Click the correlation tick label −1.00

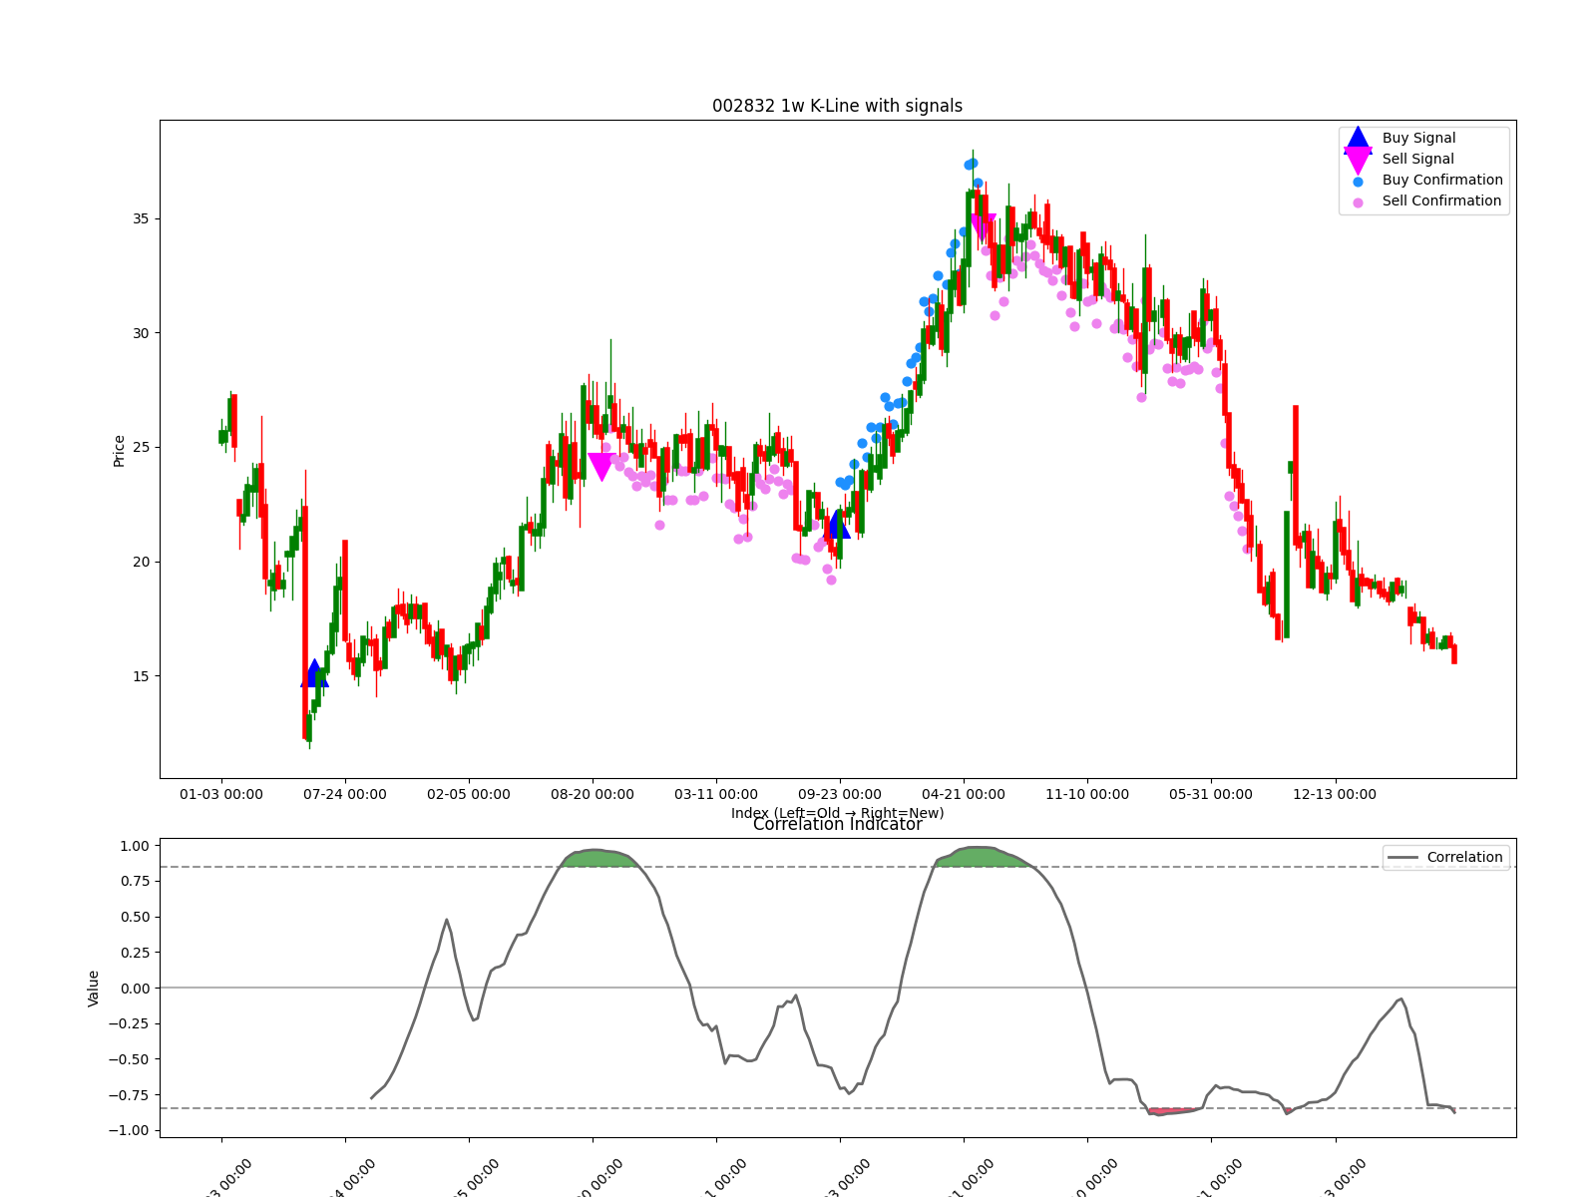[x=130, y=1130]
